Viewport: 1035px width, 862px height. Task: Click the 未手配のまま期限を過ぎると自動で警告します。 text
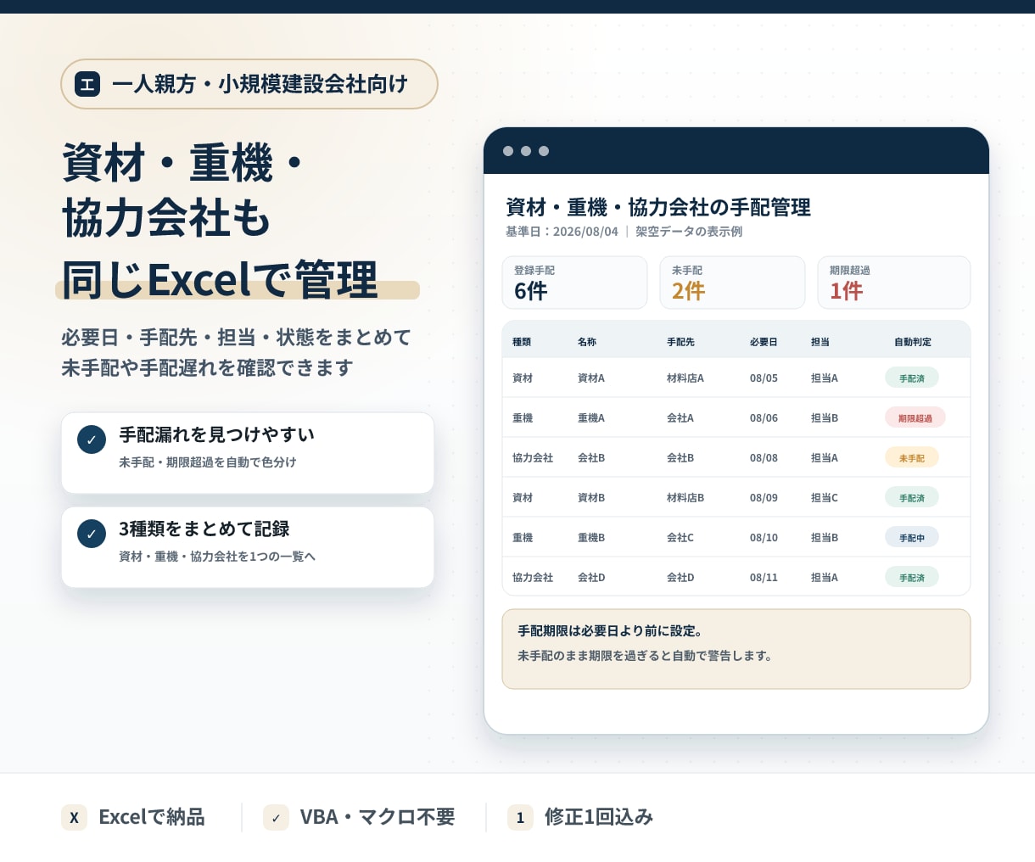point(645,656)
